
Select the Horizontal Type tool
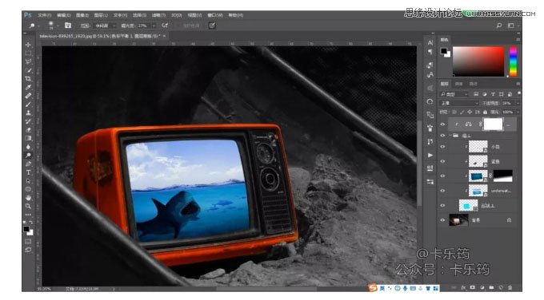click(x=28, y=172)
